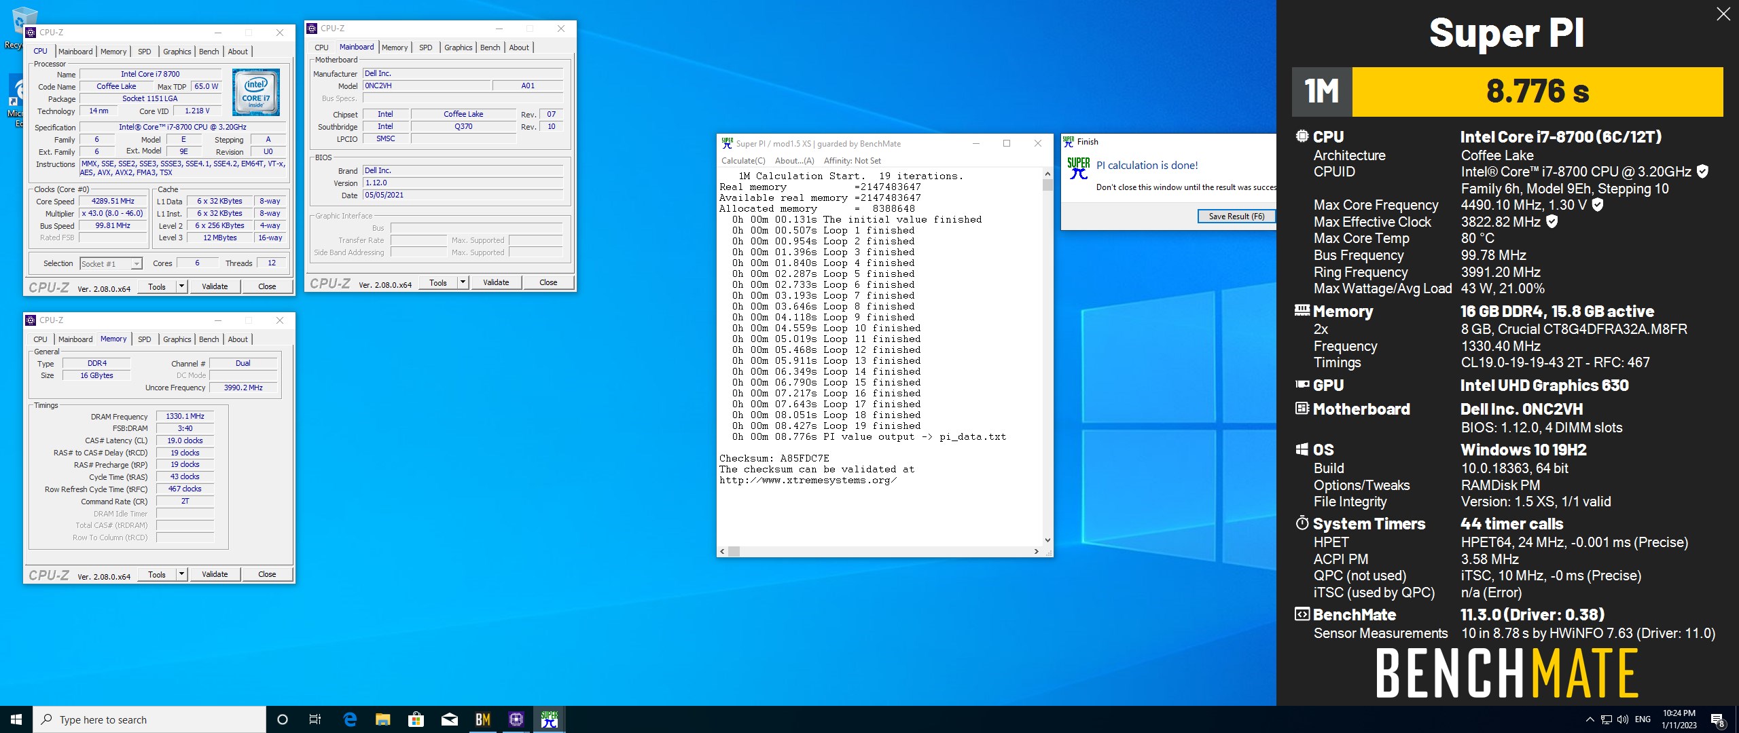
Task: Click the Intel Core i7 logo in CPU-Z
Action: [255, 92]
